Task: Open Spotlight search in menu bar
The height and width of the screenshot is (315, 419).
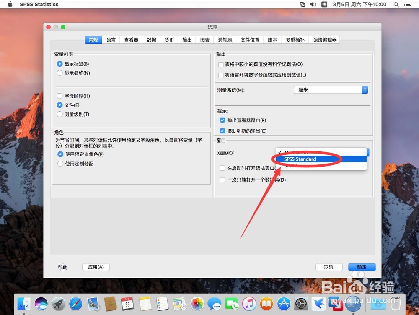Action: (x=396, y=4)
